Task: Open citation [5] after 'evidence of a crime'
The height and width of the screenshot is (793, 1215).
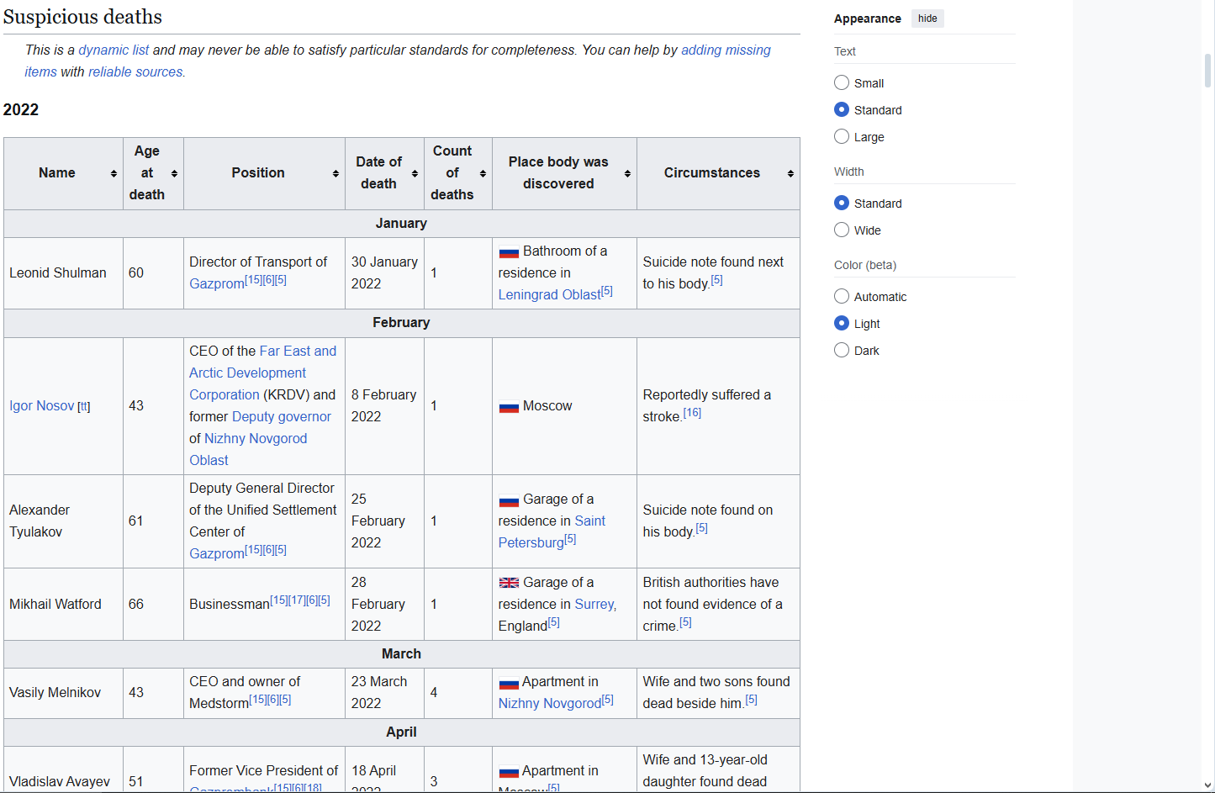Action: point(685,622)
